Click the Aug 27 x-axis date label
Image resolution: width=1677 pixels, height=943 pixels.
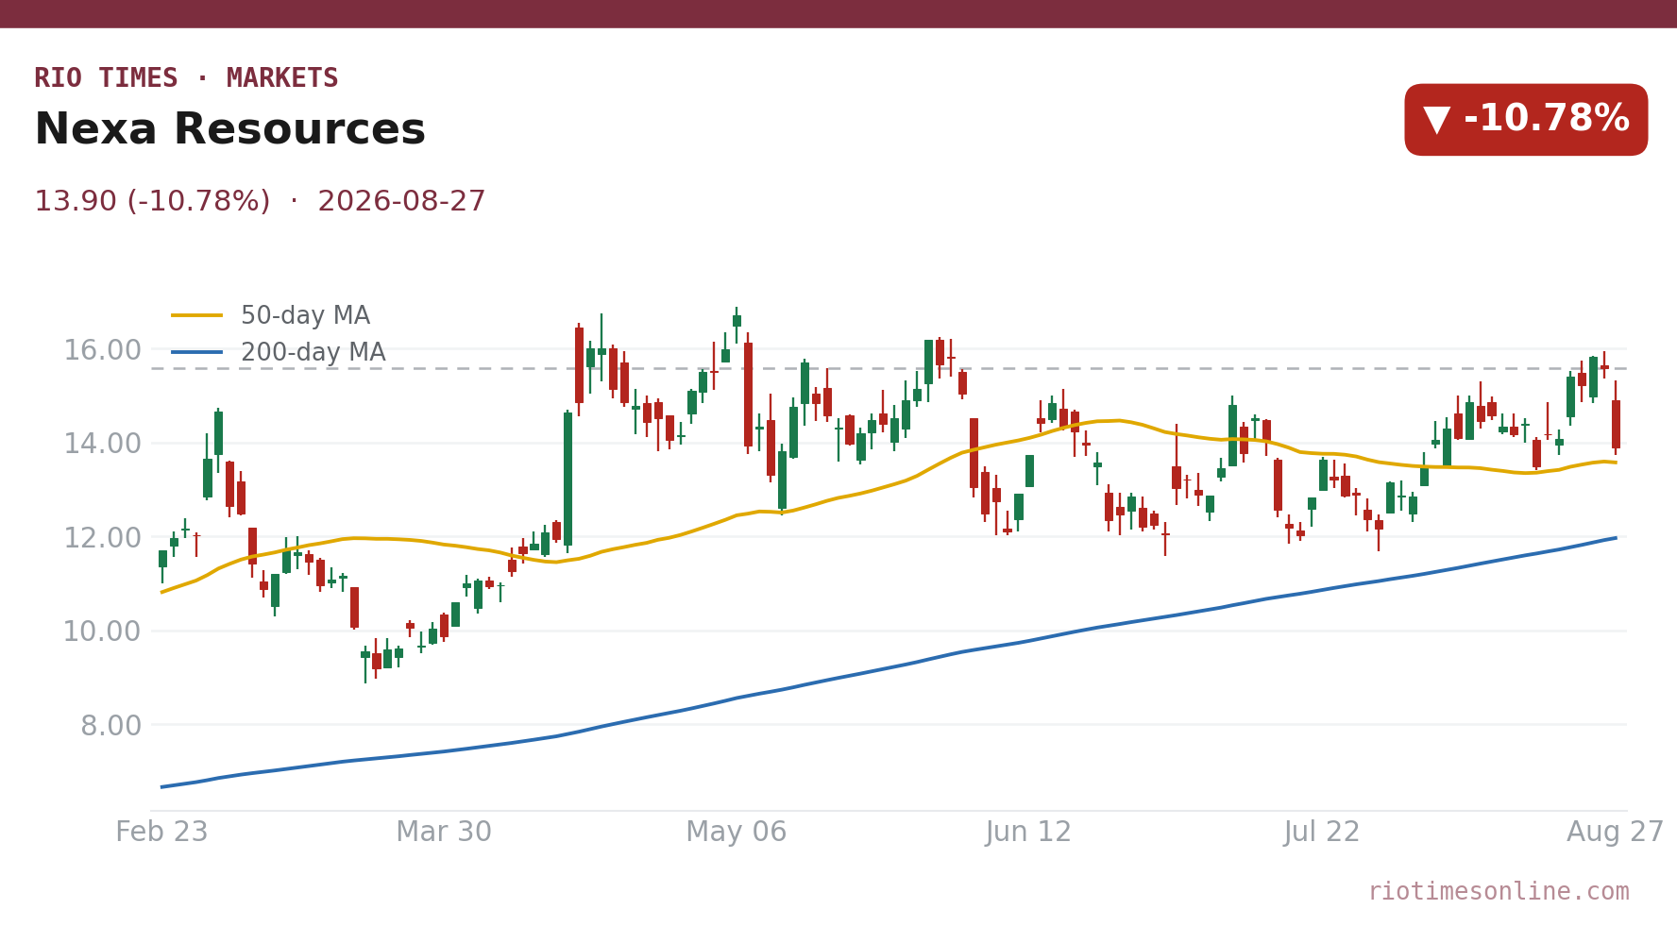click(1615, 833)
